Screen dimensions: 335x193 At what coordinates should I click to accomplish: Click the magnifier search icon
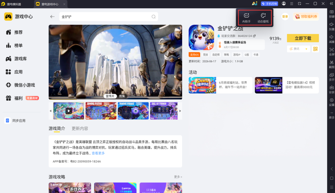point(153,17)
